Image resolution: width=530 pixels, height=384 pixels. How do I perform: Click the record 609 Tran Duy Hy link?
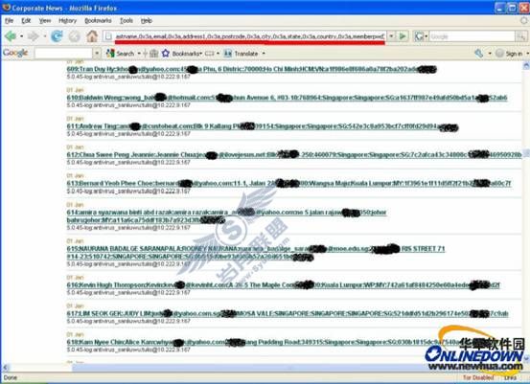251,69
